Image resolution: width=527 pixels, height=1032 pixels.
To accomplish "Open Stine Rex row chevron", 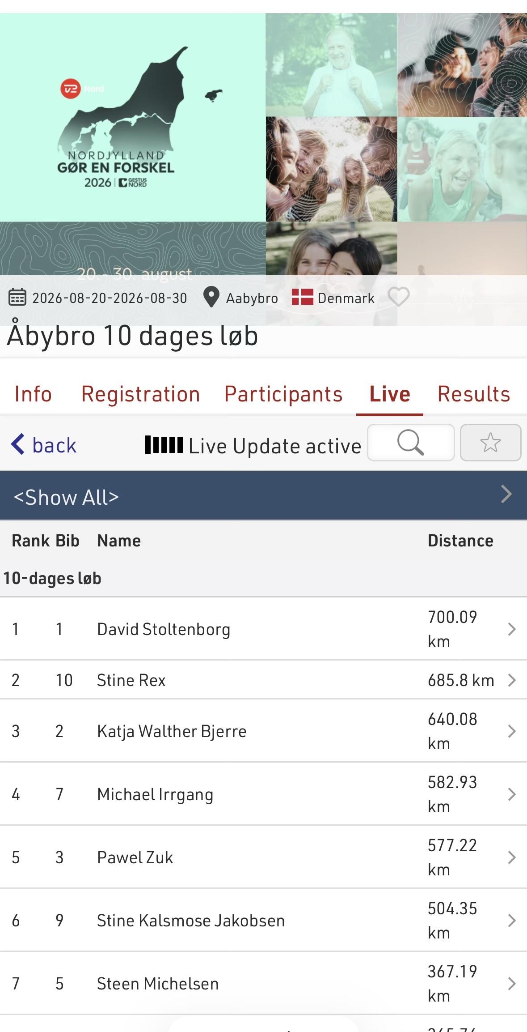I will (512, 680).
